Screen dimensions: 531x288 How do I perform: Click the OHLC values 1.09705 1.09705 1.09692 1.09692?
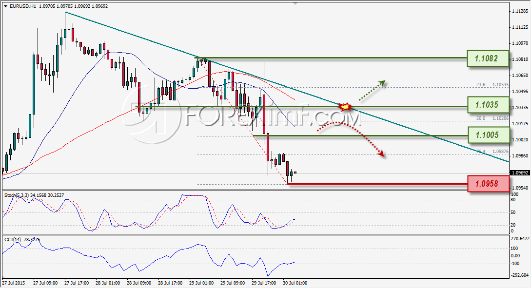click(74, 6)
